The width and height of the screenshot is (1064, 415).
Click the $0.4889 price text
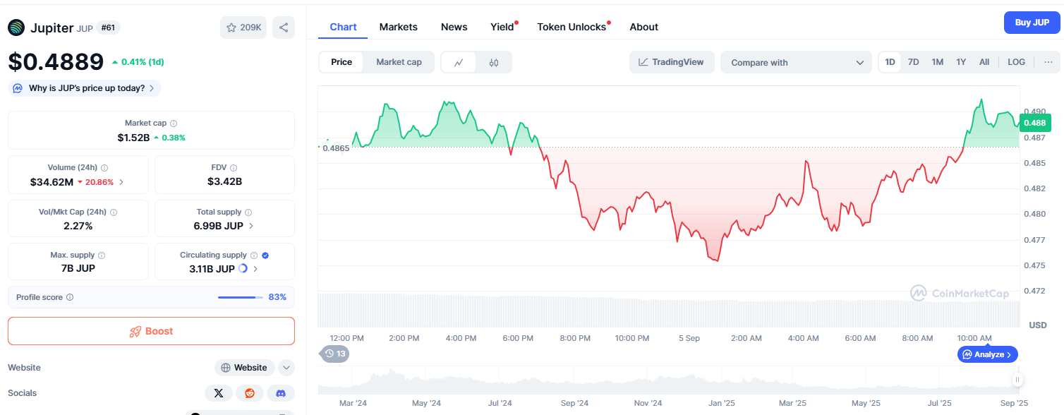point(56,62)
